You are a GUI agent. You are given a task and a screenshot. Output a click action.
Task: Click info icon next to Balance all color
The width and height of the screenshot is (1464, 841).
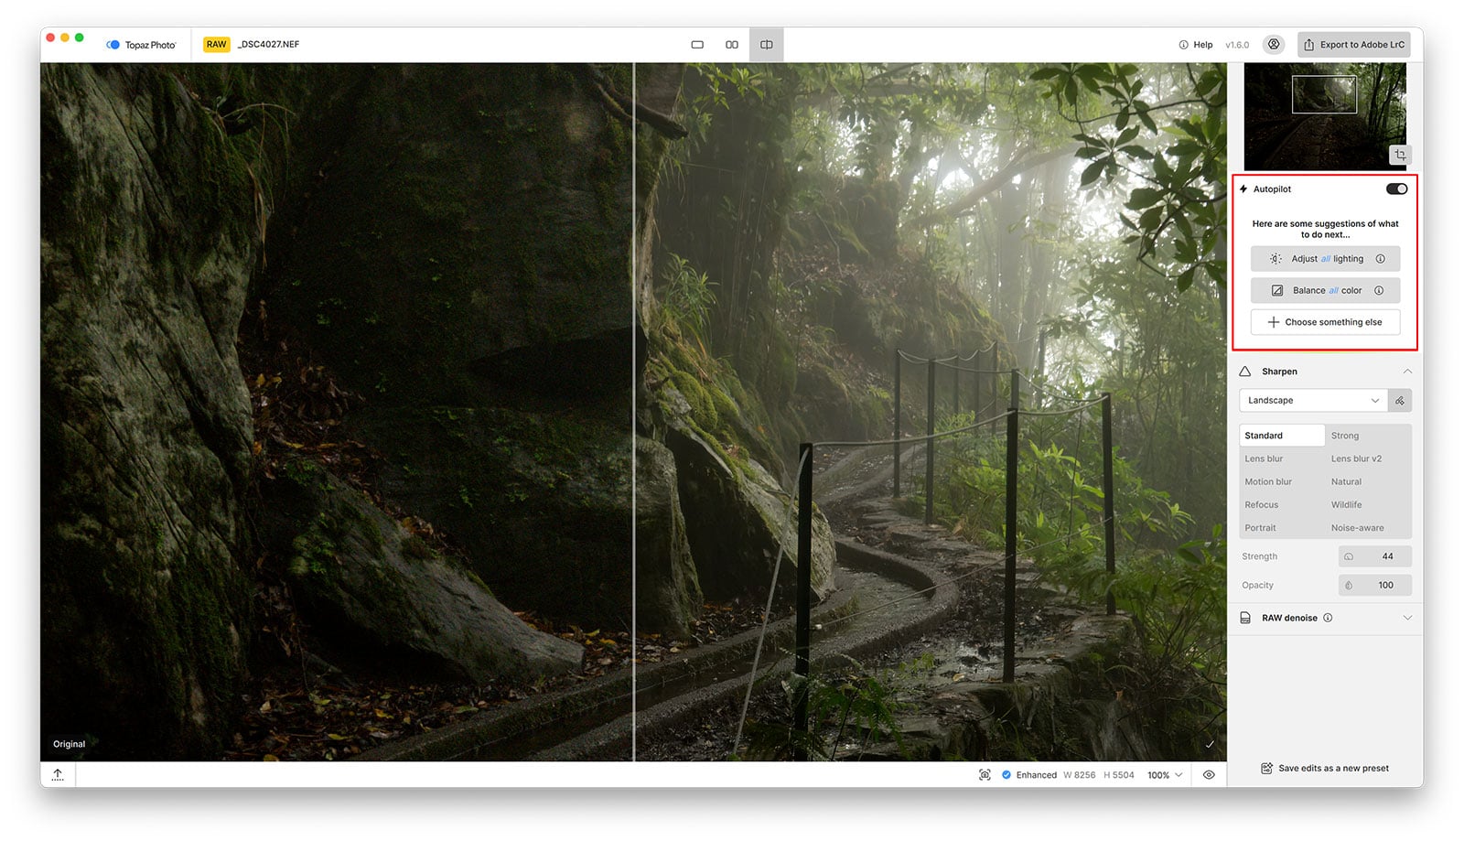(x=1378, y=290)
